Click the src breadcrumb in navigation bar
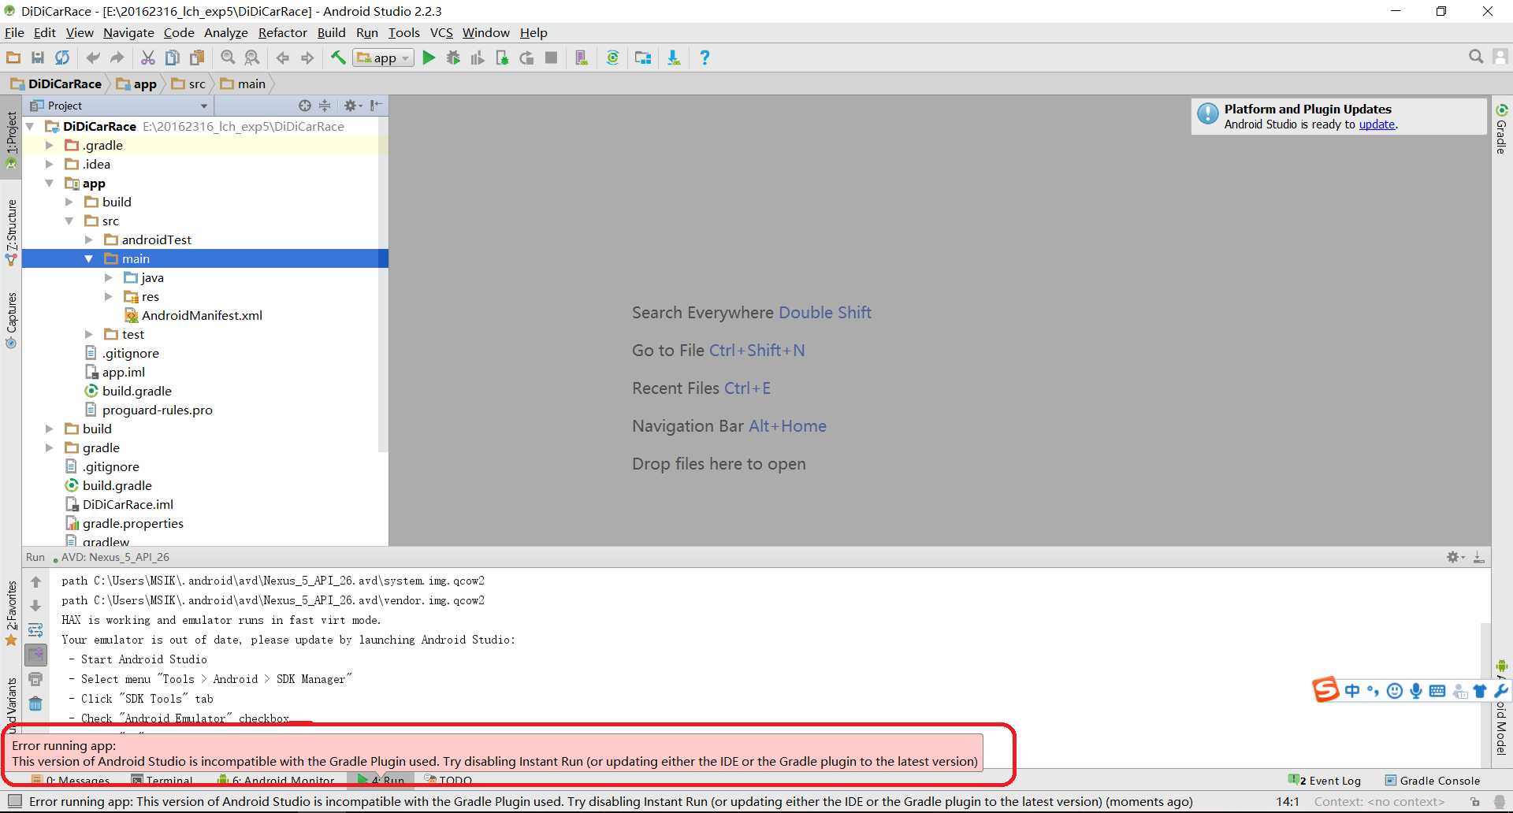 pyautogui.click(x=189, y=84)
